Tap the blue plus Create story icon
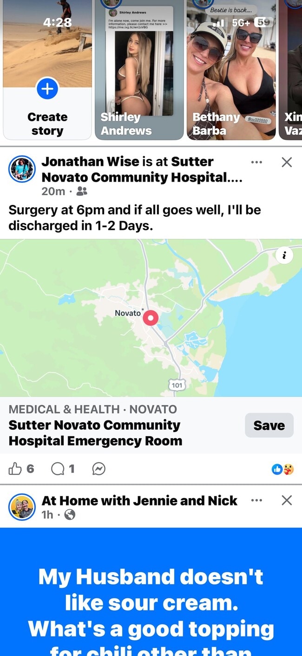The height and width of the screenshot is (656, 302). [x=47, y=88]
